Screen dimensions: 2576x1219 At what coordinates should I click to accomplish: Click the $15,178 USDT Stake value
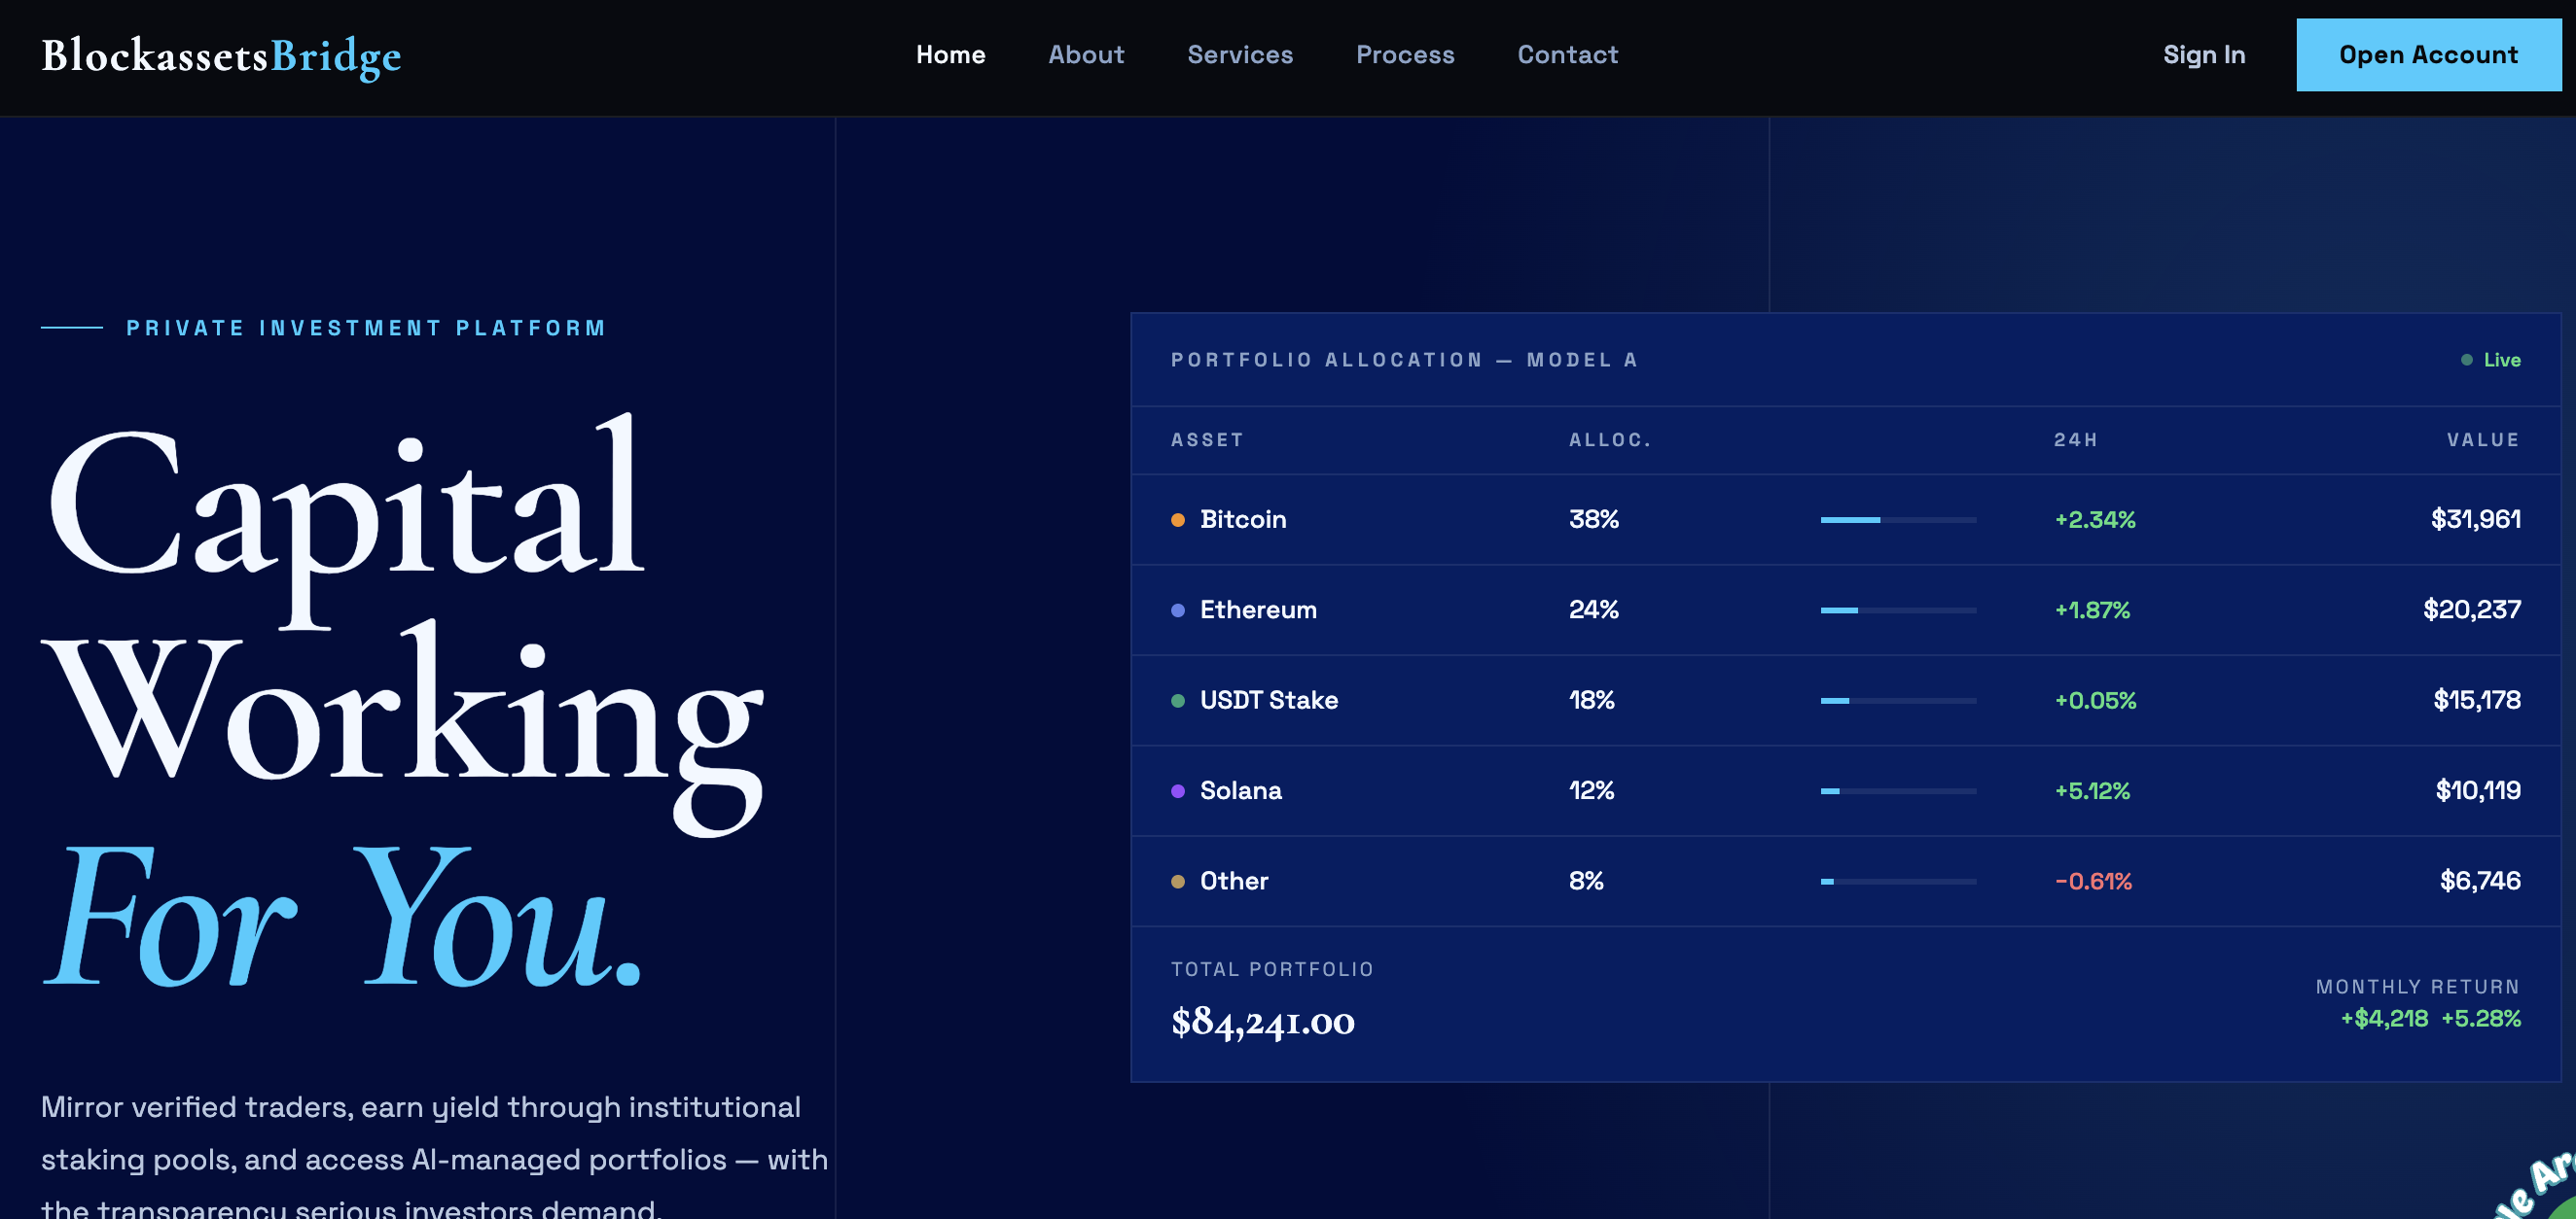coord(2477,701)
